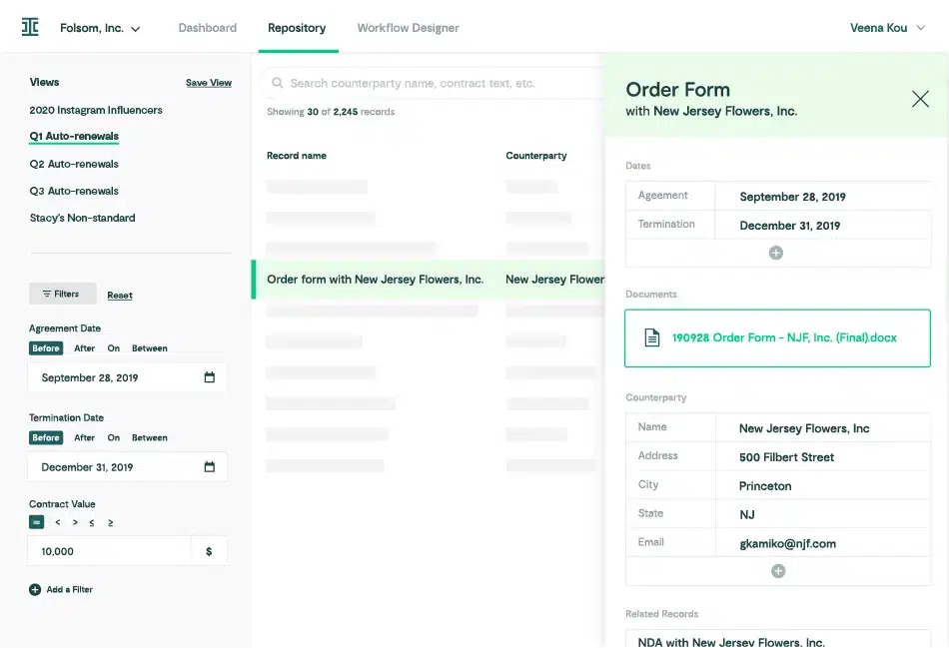Viewport: 949px width, 648px height.
Task: Select the equals operator for Contract Value
Action: pyautogui.click(x=36, y=521)
